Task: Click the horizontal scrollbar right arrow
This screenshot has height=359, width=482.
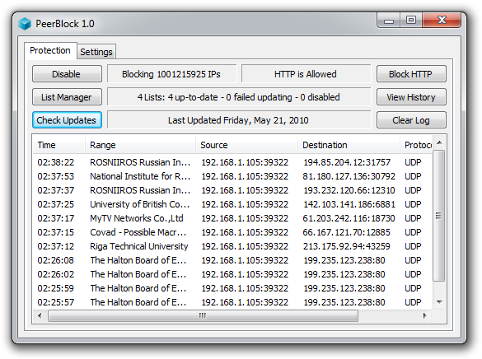Action: (425, 315)
